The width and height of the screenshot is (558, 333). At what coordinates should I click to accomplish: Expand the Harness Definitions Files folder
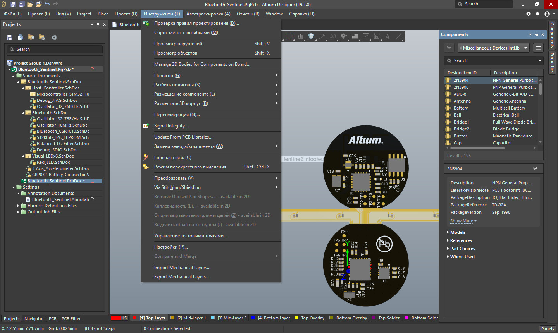18,206
